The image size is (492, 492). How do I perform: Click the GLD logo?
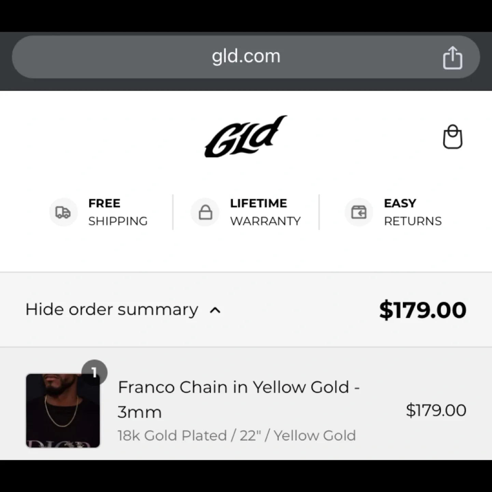click(x=246, y=136)
